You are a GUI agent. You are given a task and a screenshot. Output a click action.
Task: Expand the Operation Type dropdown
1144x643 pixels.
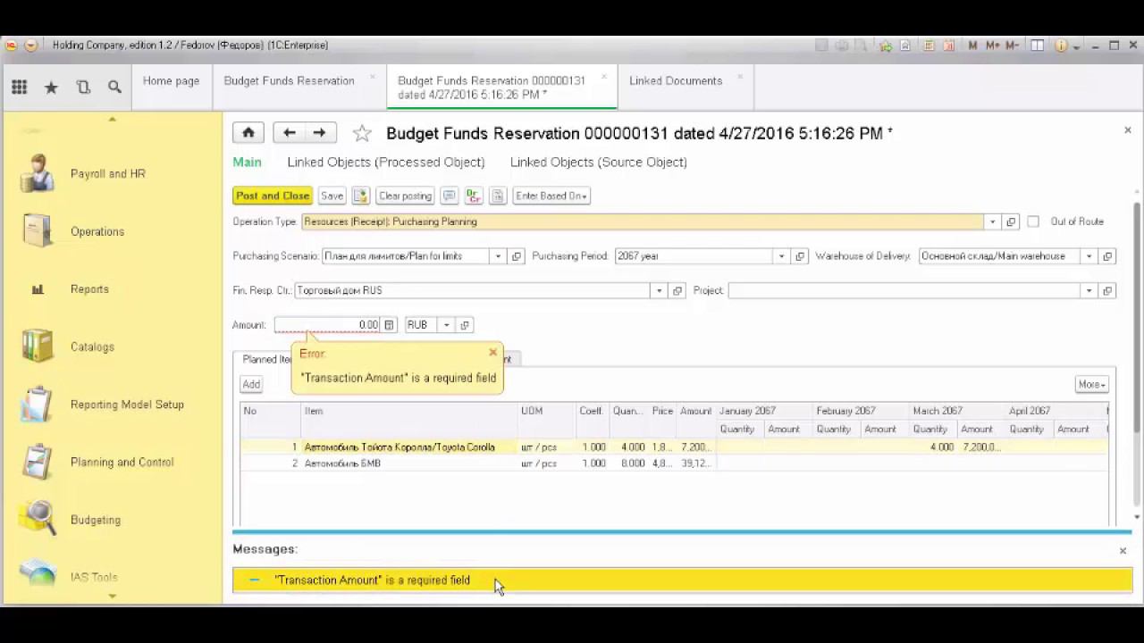coord(992,221)
